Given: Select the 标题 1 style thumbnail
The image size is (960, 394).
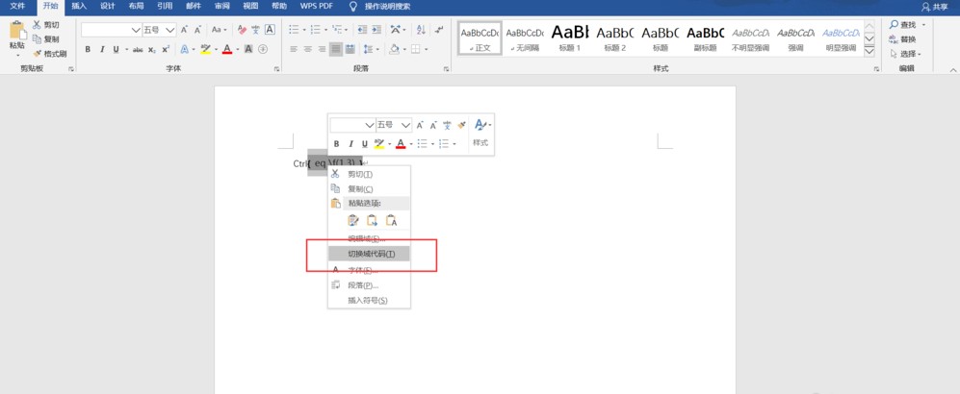Looking at the screenshot, I should click(x=569, y=37).
